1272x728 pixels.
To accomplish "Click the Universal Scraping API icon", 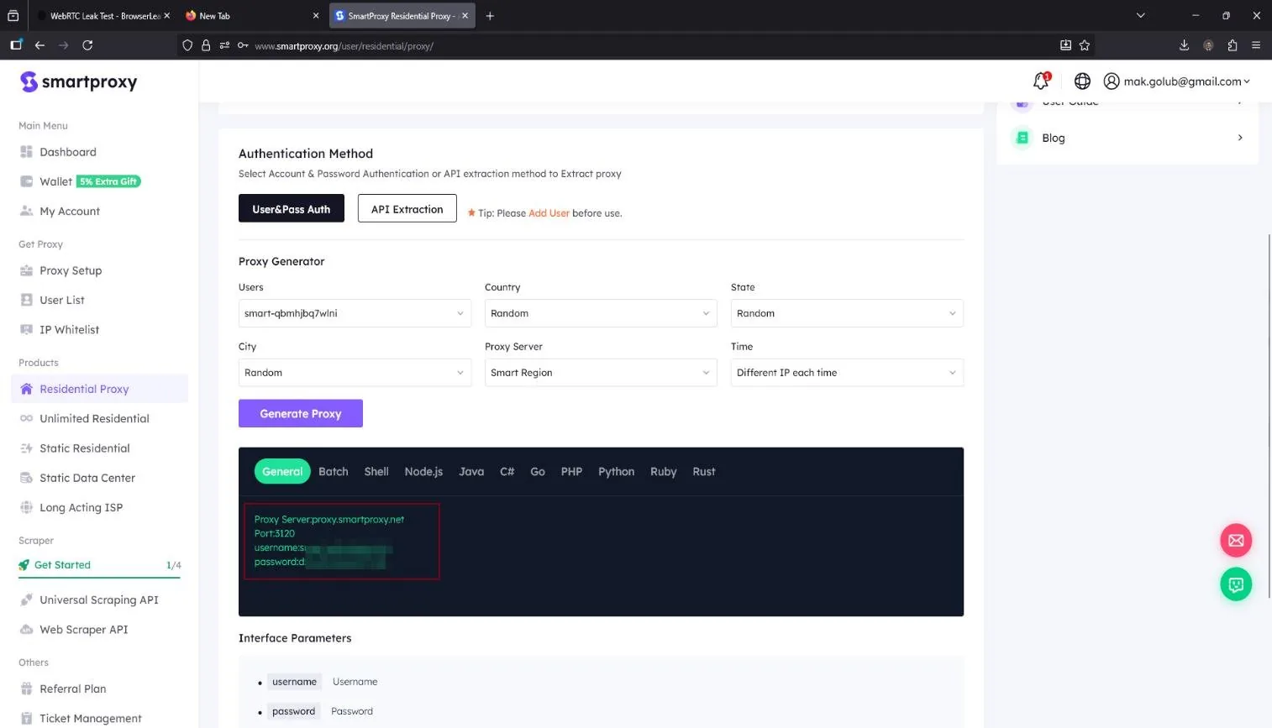I will click(26, 600).
